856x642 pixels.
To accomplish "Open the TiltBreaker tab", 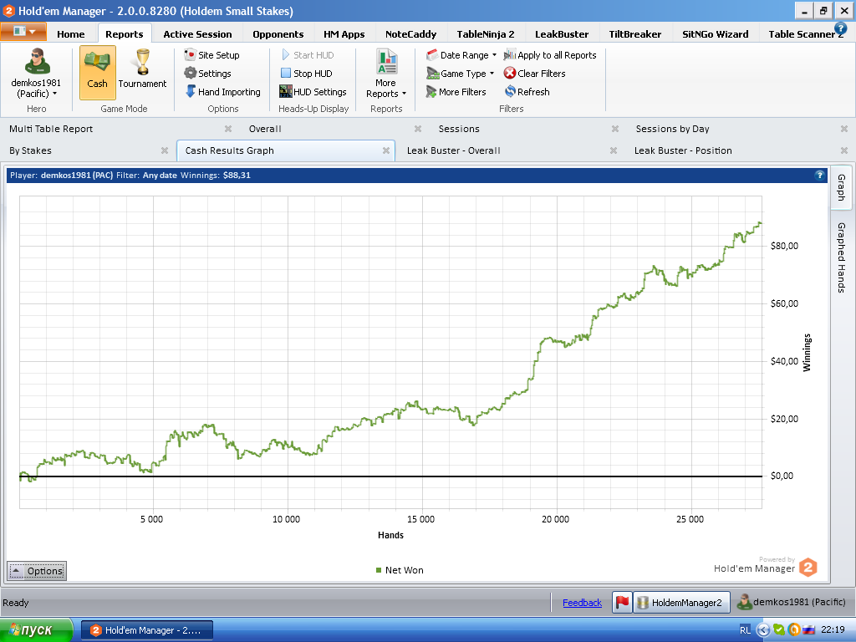I will pyautogui.click(x=635, y=33).
